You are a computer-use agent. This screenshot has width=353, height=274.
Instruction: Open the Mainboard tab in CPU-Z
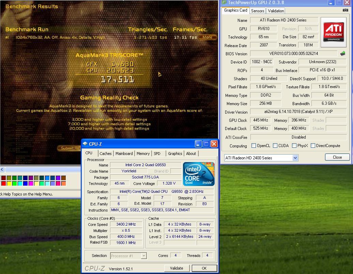124,154
